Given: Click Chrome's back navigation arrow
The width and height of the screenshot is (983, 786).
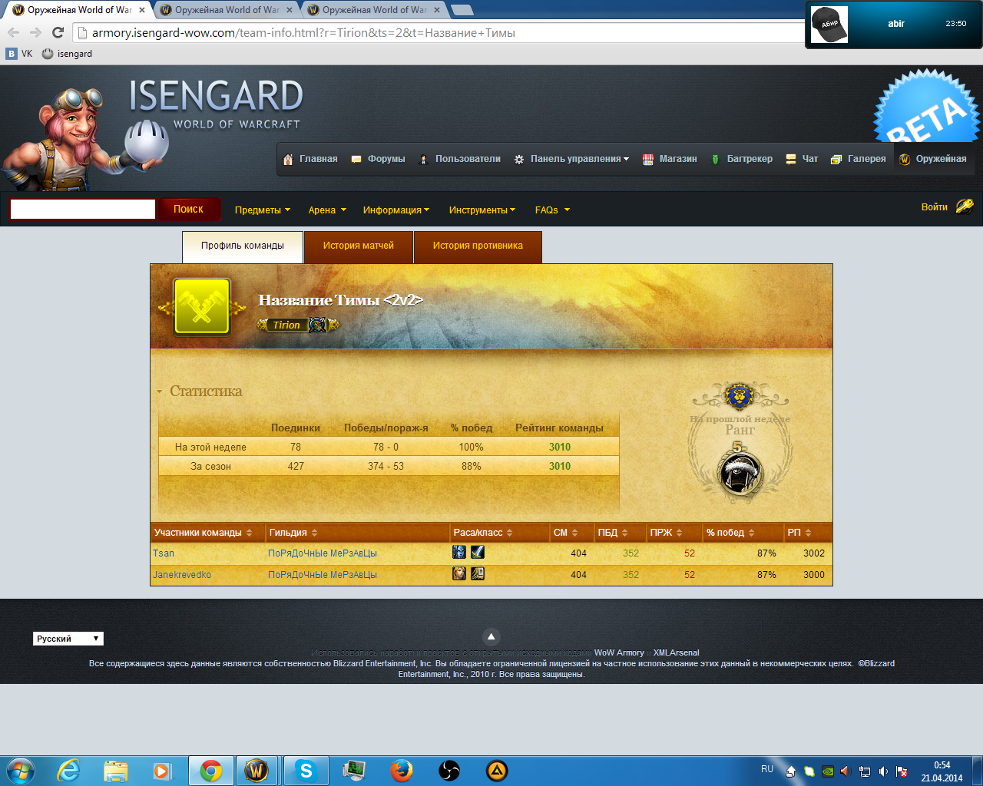Looking at the screenshot, I should 13,32.
